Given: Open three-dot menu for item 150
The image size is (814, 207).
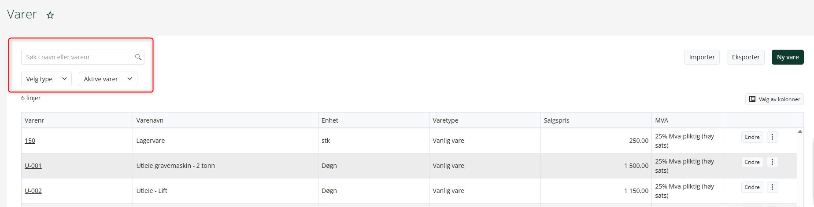Looking at the screenshot, I should tap(772, 137).
